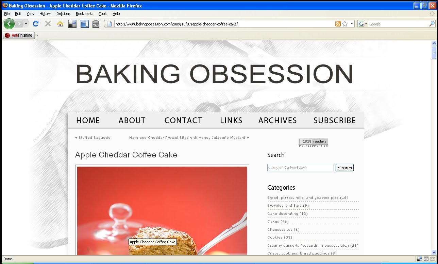Click the Apple Cheddar Coffee Cake photo

162,210
